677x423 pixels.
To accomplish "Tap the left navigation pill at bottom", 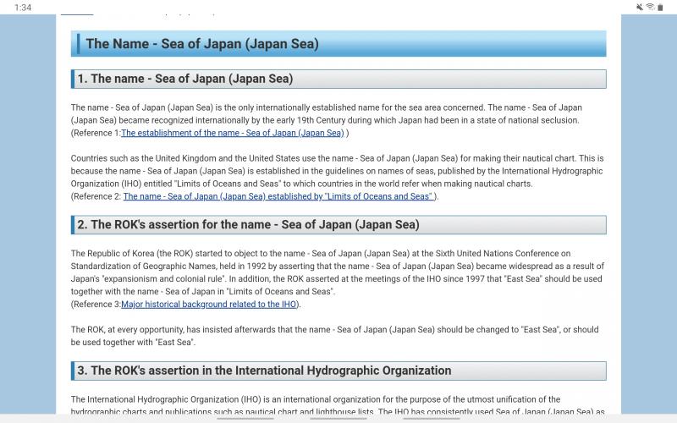I will 245,418.
